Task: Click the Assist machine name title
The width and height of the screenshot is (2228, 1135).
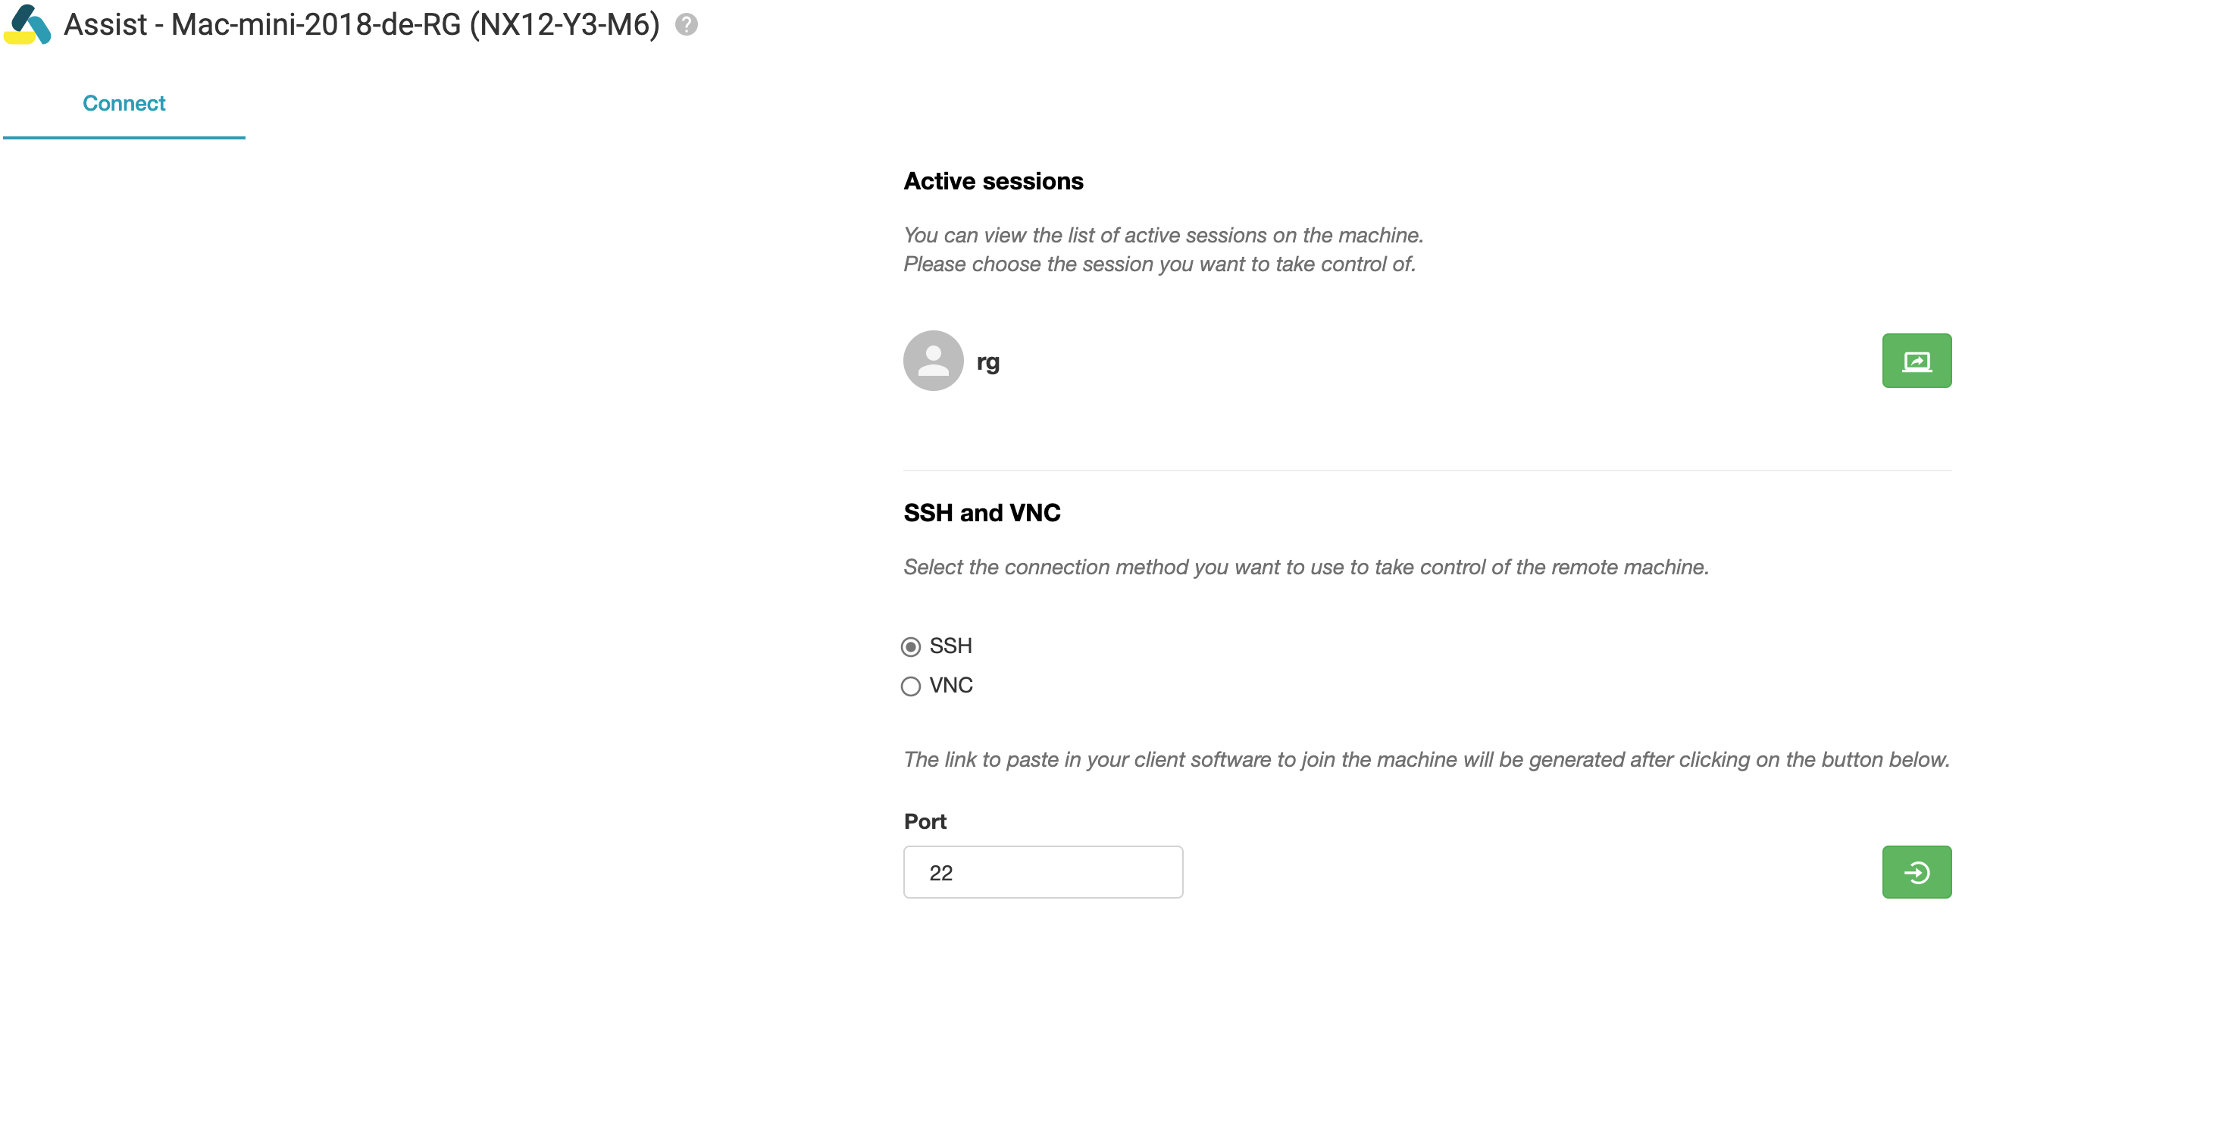Action: pyautogui.click(x=361, y=24)
